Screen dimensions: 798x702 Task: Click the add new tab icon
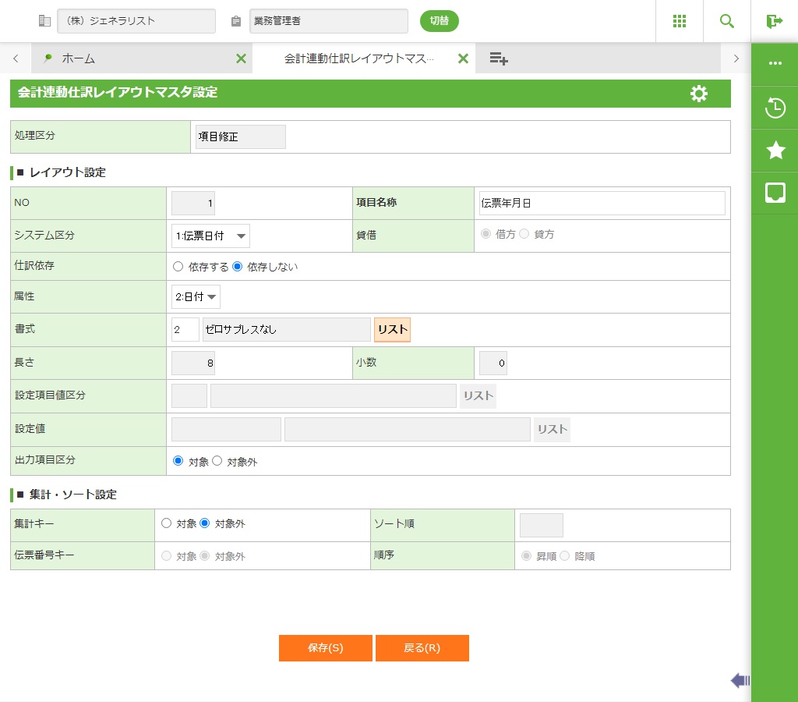click(x=499, y=58)
